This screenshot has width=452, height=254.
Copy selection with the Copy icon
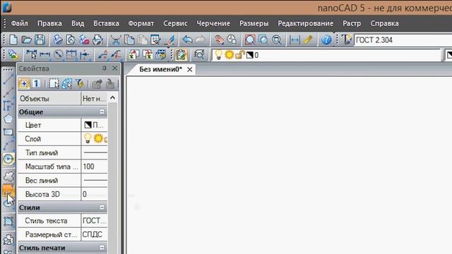point(129,40)
